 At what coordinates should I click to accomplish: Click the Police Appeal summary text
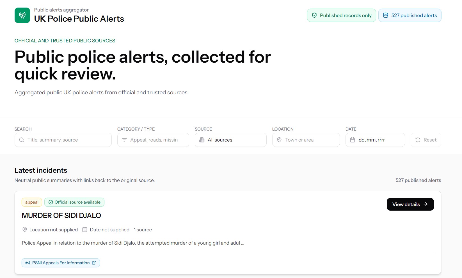(133, 243)
